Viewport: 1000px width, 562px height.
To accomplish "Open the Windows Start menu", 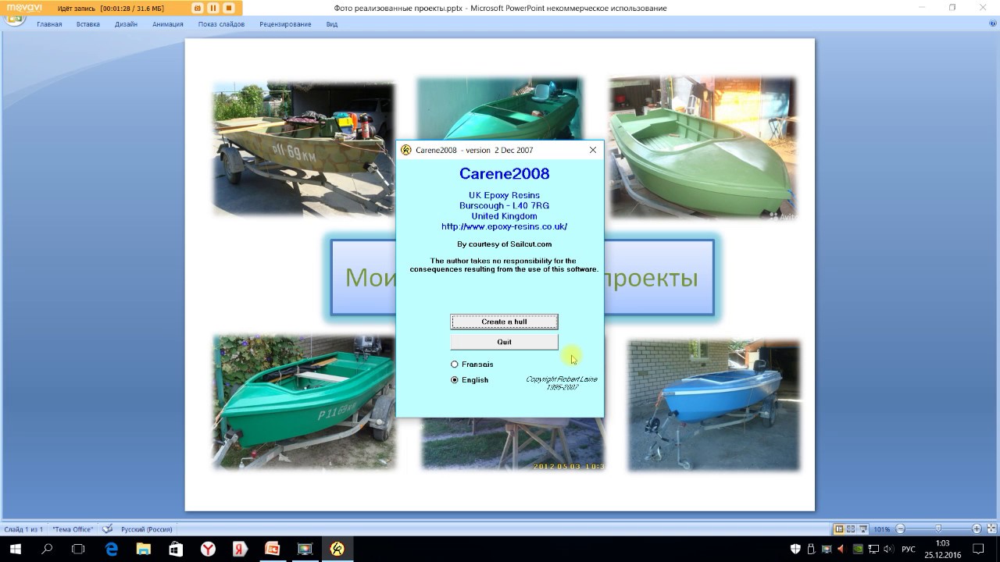I will pyautogui.click(x=15, y=549).
